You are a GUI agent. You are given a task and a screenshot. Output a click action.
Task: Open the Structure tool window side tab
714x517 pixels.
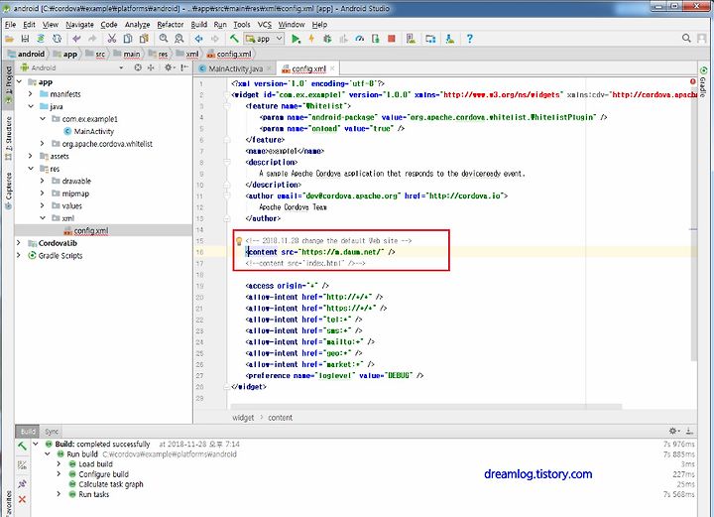pos(8,139)
